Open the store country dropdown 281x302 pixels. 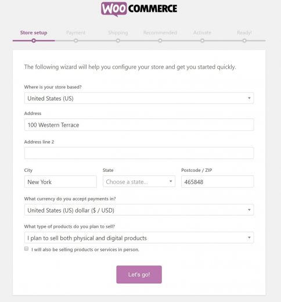[139, 98]
